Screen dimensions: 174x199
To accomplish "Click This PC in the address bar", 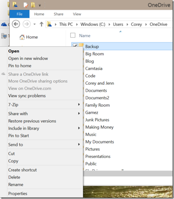I will click(x=66, y=24).
